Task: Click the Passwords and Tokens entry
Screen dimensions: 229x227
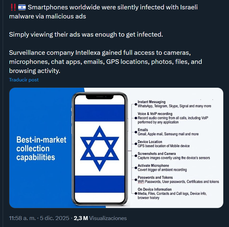Action: 155,177
